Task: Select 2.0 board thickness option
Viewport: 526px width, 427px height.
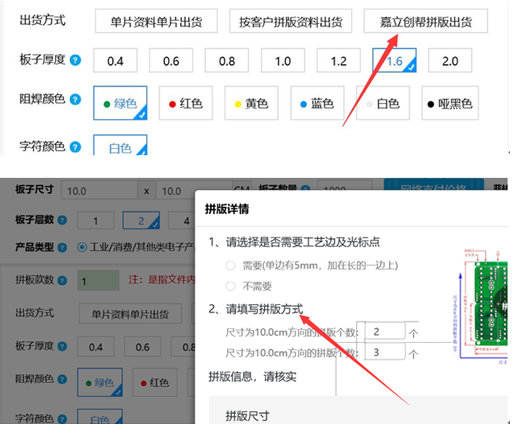Action: tap(450, 61)
